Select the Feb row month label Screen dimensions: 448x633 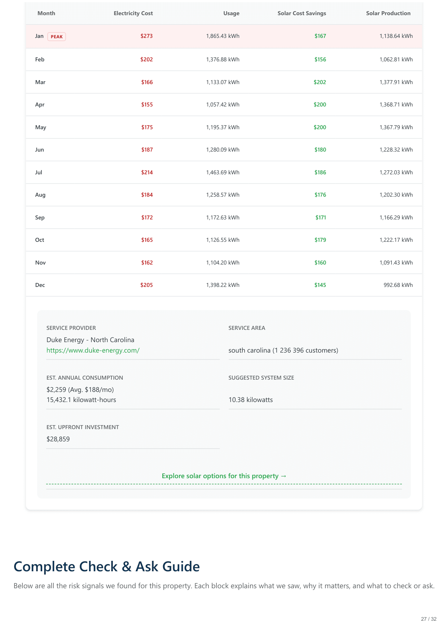click(x=40, y=60)
